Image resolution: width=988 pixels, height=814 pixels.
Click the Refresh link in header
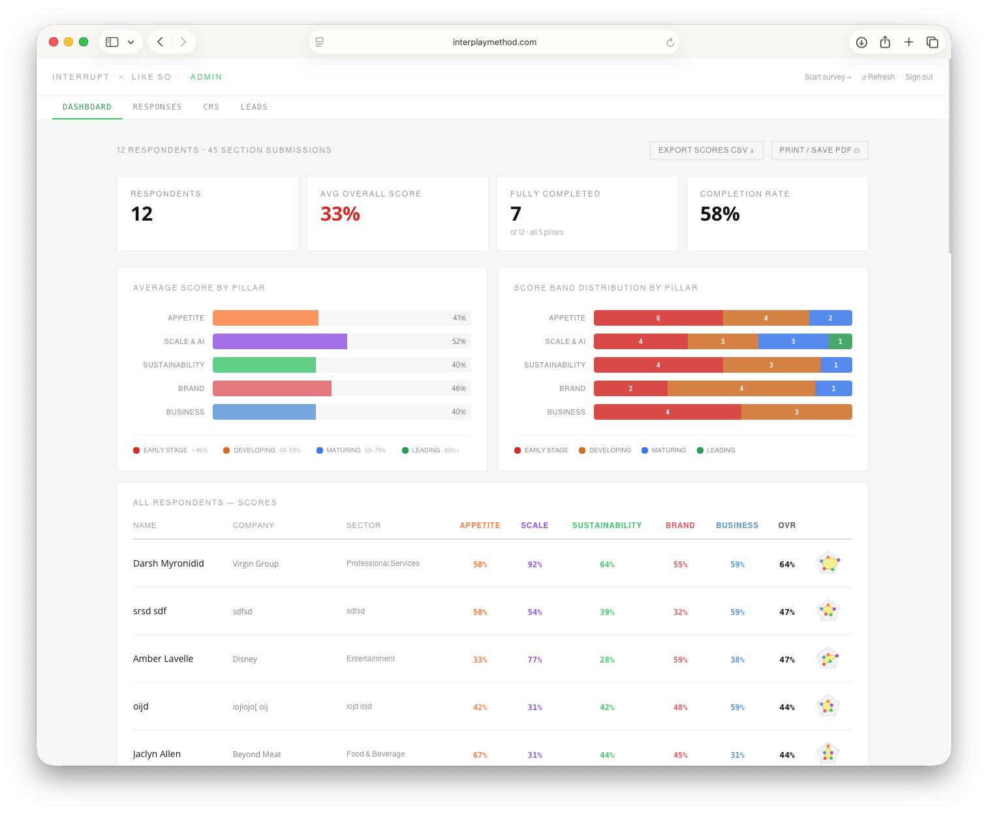coord(878,77)
